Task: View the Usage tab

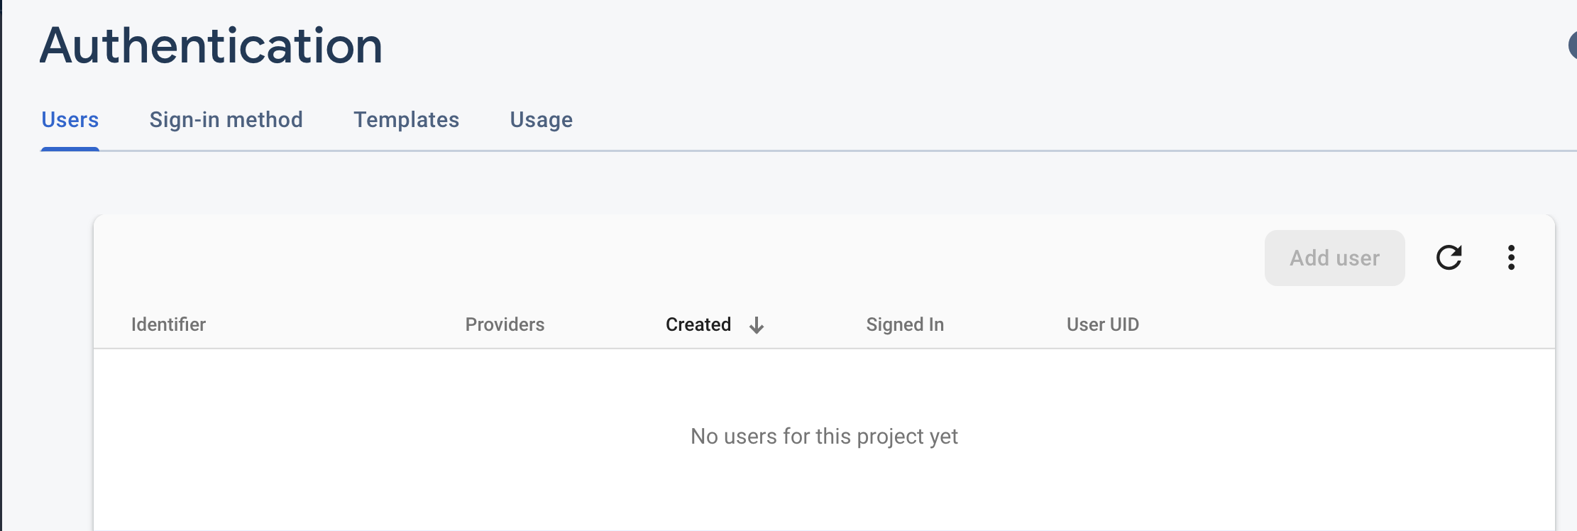Action: point(541,120)
